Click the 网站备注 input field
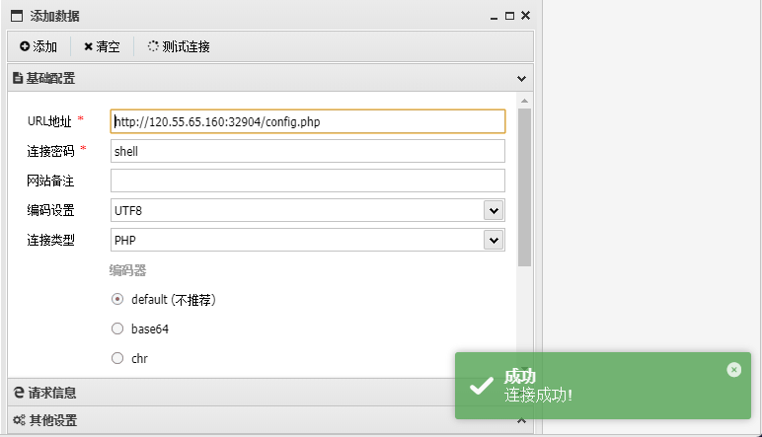The image size is (762, 437). click(307, 181)
